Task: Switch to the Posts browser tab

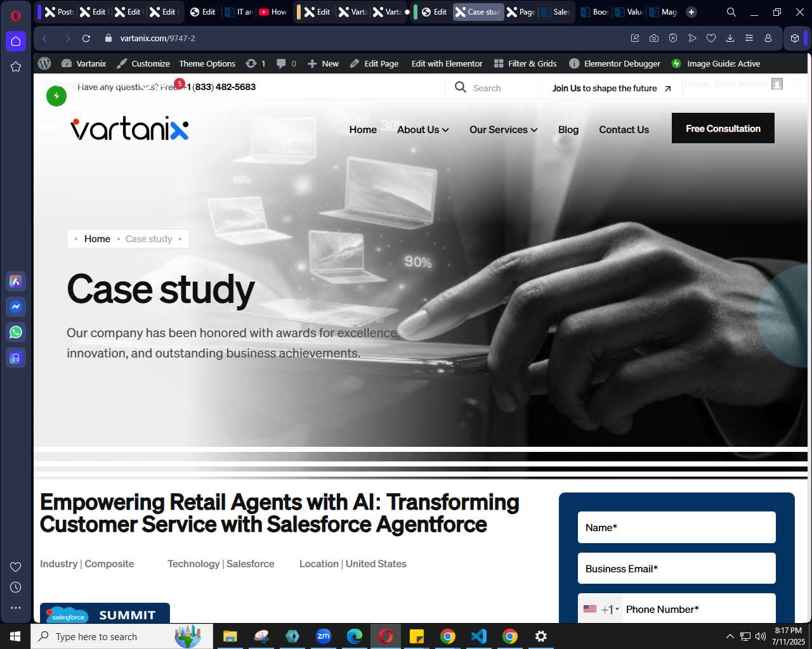Action: click(x=58, y=12)
